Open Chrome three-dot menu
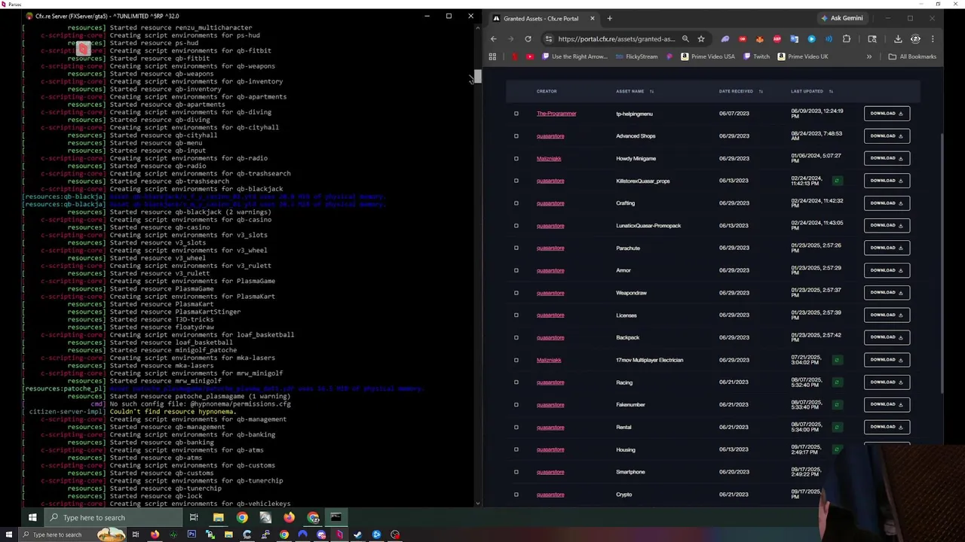Screen dimensions: 965x542 pyautogui.click(x=933, y=39)
